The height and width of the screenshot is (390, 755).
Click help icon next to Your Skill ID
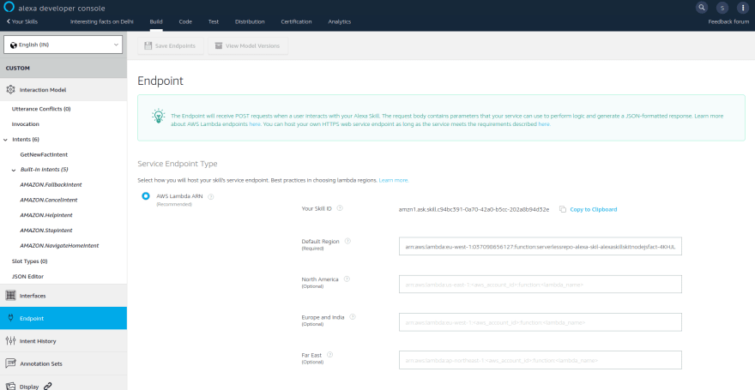tap(340, 208)
